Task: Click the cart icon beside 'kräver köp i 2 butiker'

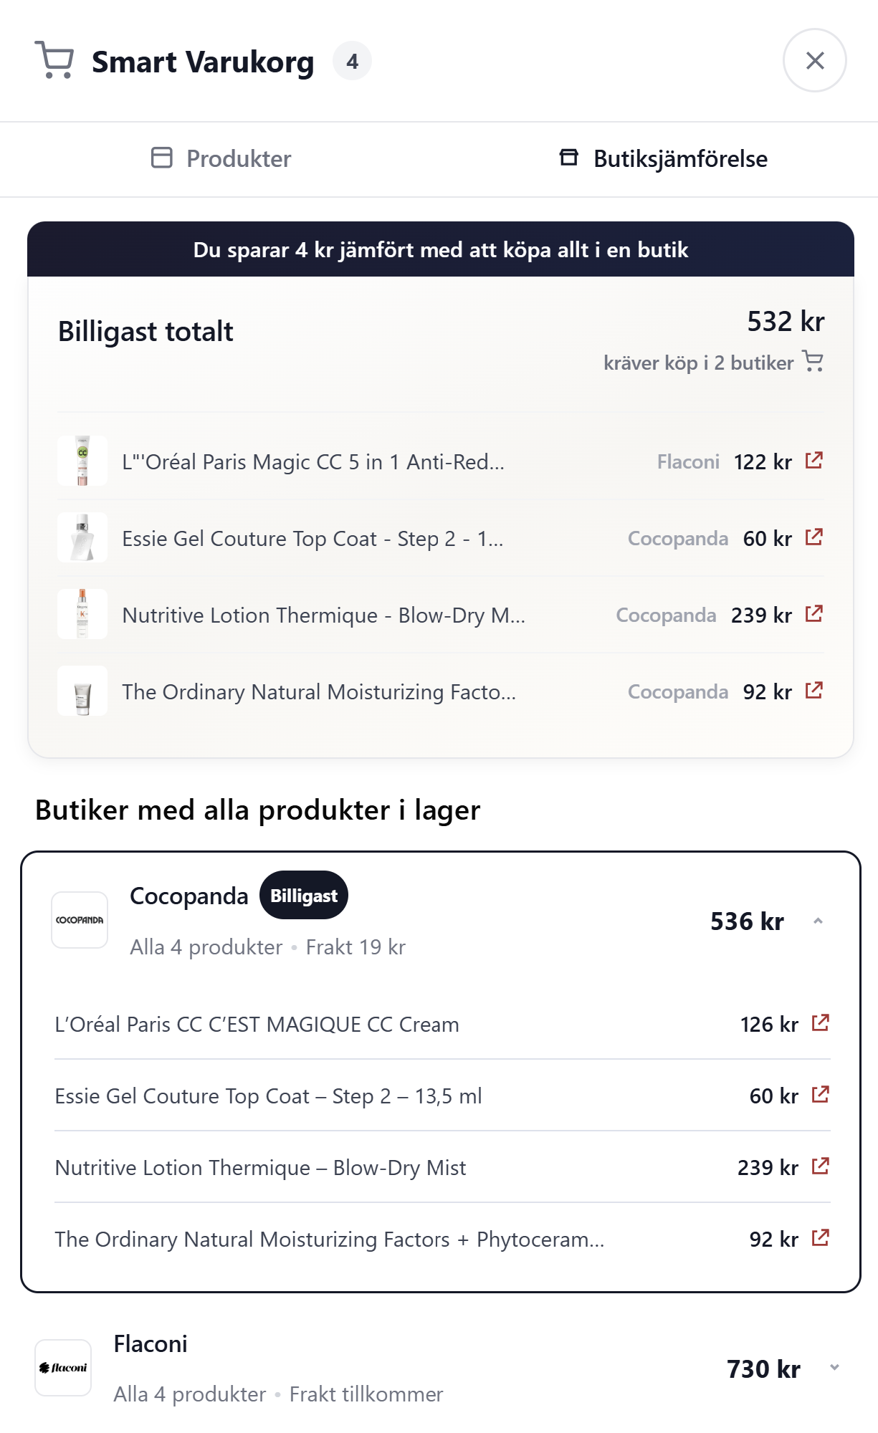Action: point(813,361)
